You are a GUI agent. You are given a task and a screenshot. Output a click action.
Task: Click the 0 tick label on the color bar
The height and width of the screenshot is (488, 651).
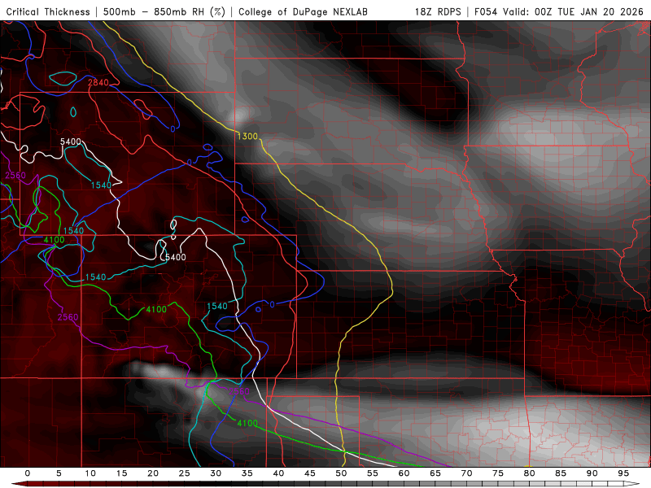point(28,473)
